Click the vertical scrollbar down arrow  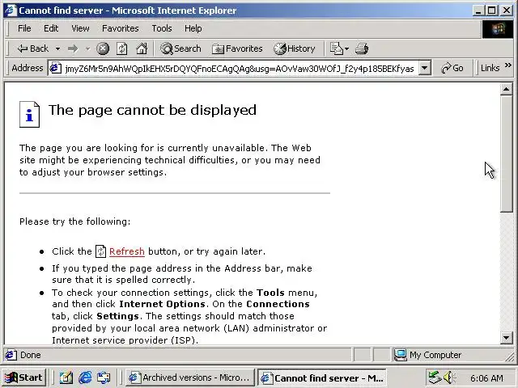click(506, 338)
